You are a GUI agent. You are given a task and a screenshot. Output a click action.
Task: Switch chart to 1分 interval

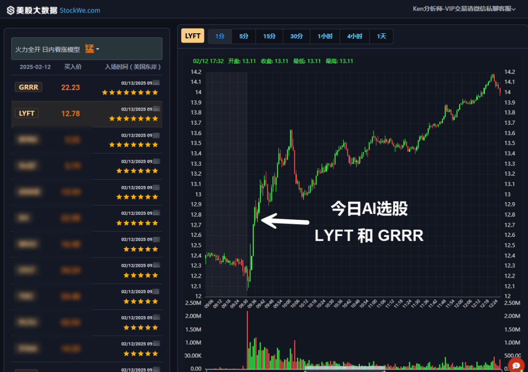220,36
